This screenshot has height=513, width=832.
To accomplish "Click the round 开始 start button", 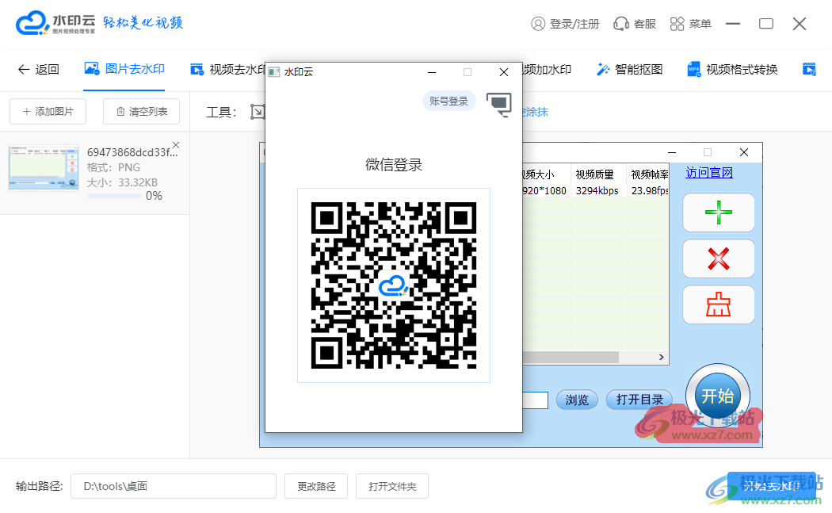I will pyautogui.click(x=718, y=396).
